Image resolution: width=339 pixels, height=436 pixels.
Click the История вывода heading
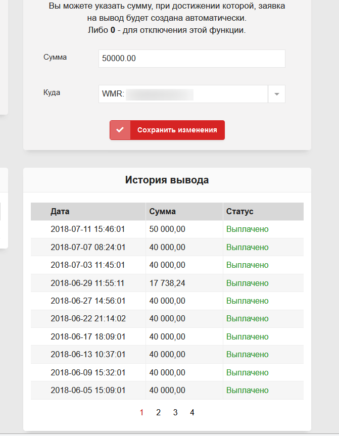coord(167,180)
